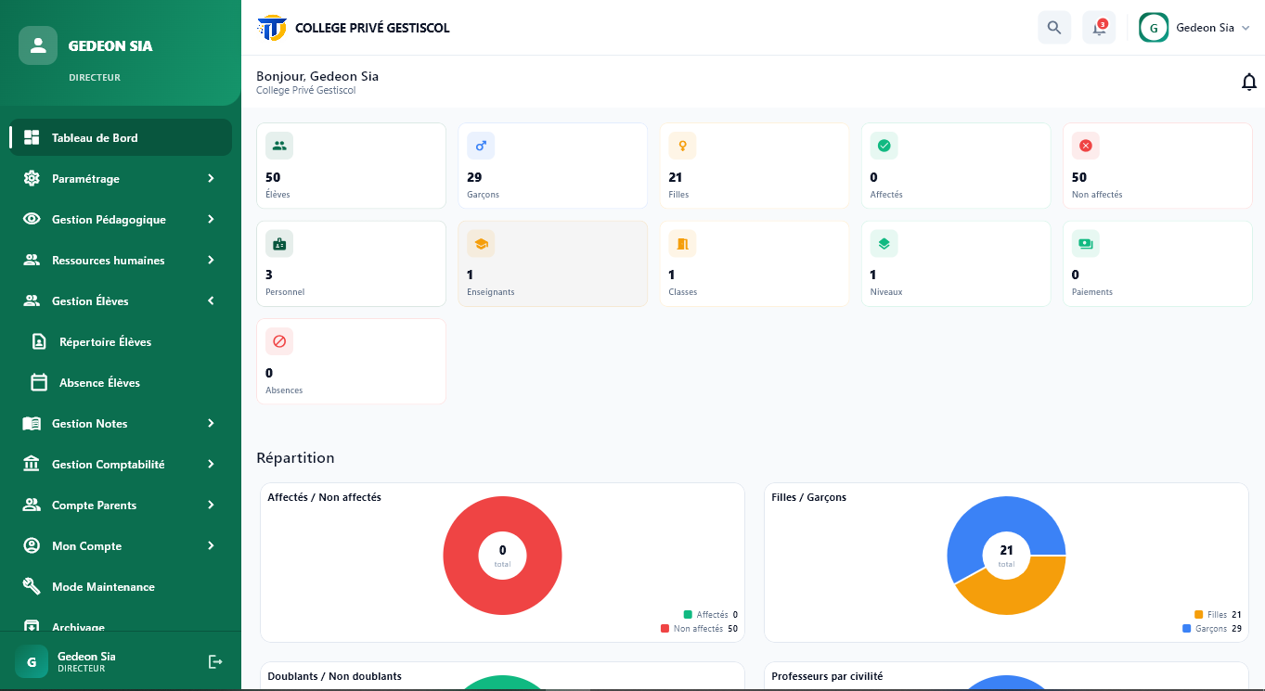Click the Garçons male symbol icon
This screenshot has height=691, width=1265.
click(481, 146)
